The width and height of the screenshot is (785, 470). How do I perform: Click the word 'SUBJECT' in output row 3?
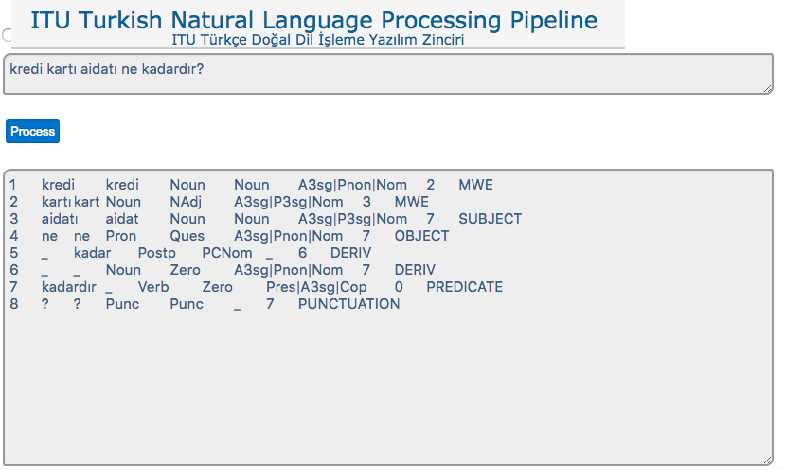[x=491, y=219]
